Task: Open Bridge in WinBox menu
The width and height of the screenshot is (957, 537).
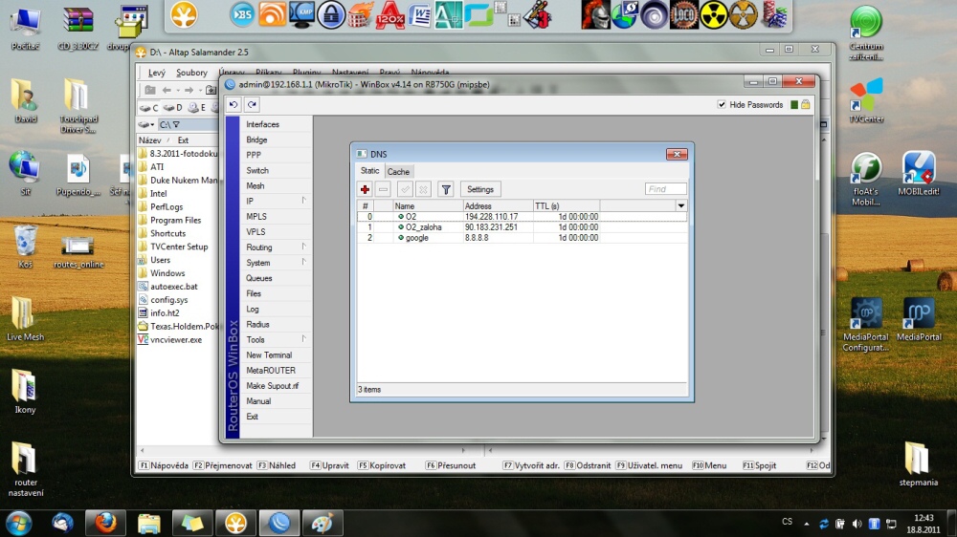Action: [256, 140]
